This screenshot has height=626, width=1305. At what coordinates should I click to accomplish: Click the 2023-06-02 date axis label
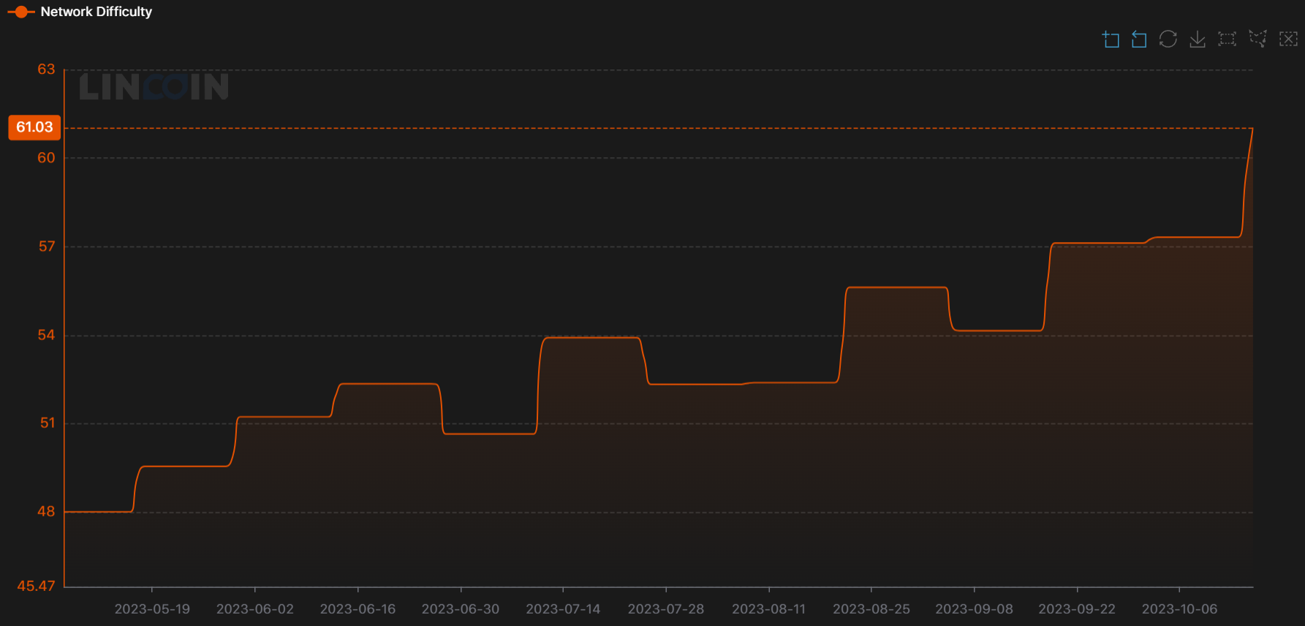[x=255, y=609]
